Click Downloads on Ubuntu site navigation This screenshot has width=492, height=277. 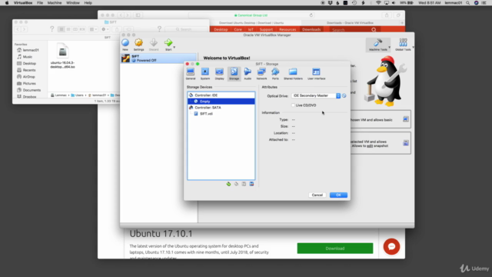point(311,29)
